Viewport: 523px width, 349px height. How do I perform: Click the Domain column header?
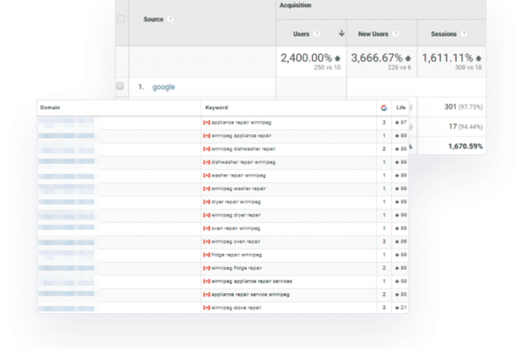[x=51, y=108]
